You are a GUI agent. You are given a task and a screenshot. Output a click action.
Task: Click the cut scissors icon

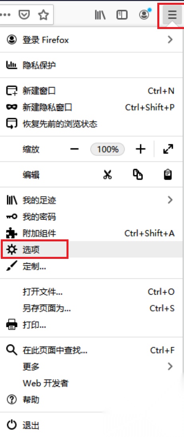107,175
